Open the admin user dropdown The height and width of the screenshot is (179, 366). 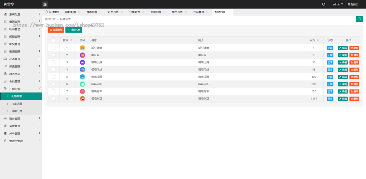pos(338,4)
